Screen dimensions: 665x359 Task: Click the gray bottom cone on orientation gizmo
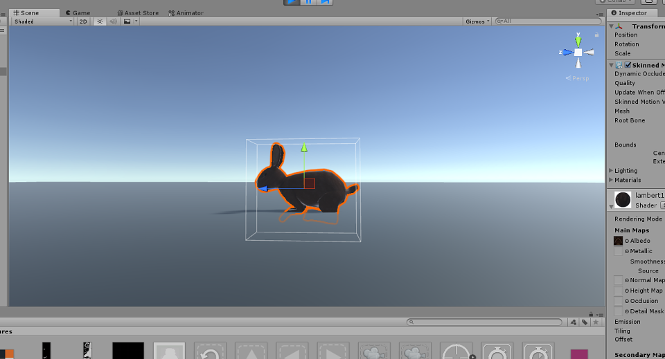point(578,63)
